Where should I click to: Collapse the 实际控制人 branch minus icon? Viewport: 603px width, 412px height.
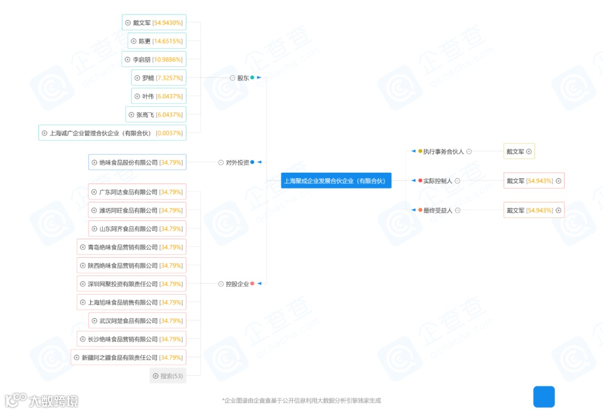coord(457,181)
